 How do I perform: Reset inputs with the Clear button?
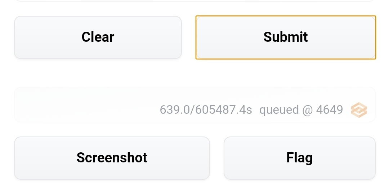98,37
